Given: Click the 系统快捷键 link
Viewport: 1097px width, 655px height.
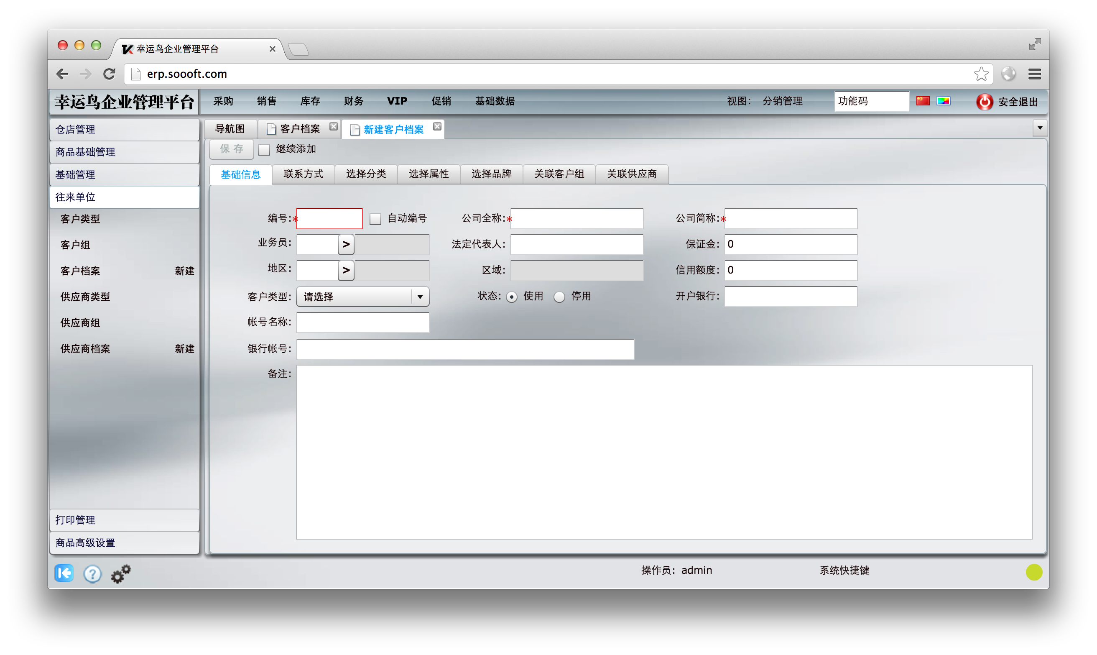Looking at the screenshot, I should click(x=844, y=570).
